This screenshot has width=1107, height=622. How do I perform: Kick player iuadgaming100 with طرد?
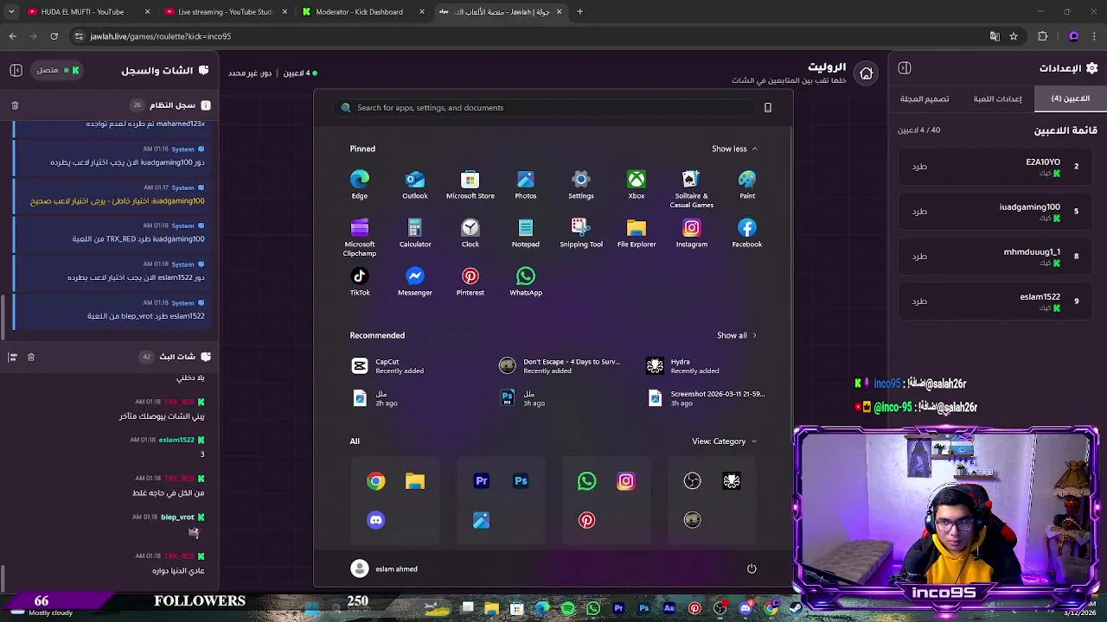[919, 212]
